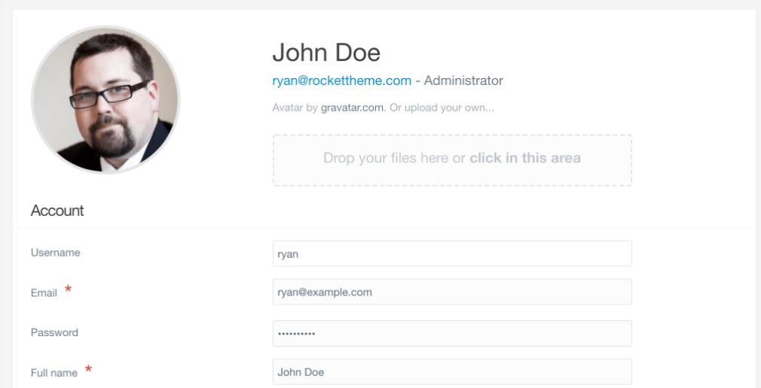Click the red asterisk beside Full name
Viewport: 761px width, 388px height.
(x=88, y=369)
